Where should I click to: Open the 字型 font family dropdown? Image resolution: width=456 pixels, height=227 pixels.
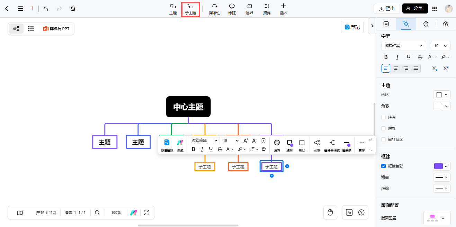point(403,45)
